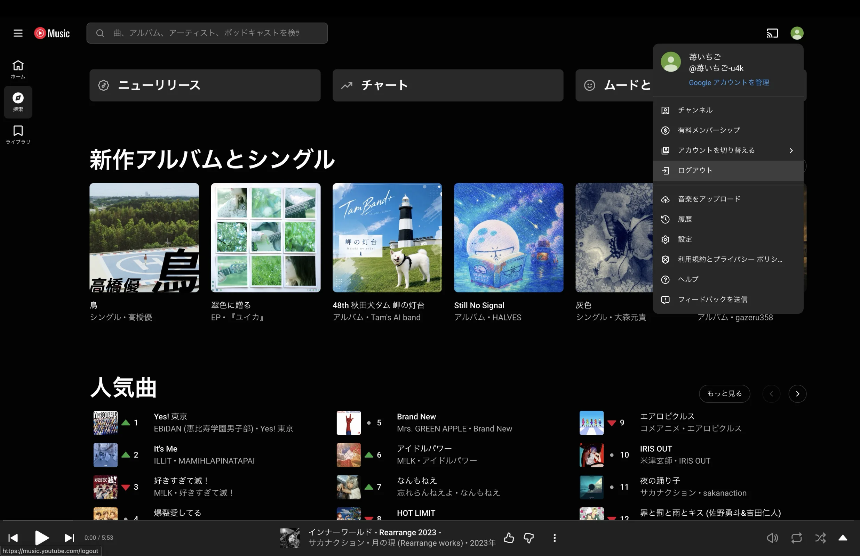This screenshot has width=860, height=556.
Task: Open the Explore (探索) sidebar item
Action: pos(18,102)
